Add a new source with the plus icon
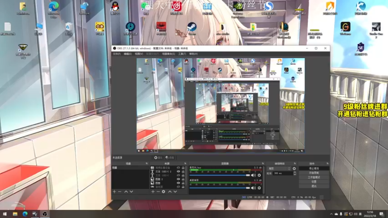The height and width of the screenshot is (218, 388). click(x=153, y=191)
